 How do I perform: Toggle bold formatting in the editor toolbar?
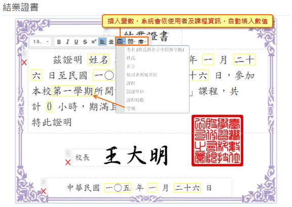[x=59, y=42]
